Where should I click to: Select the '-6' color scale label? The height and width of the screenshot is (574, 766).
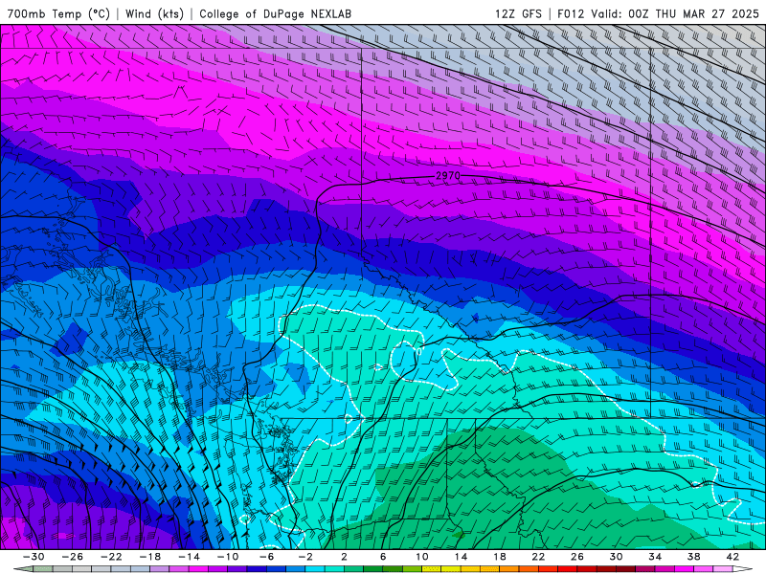[x=267, y=557]
